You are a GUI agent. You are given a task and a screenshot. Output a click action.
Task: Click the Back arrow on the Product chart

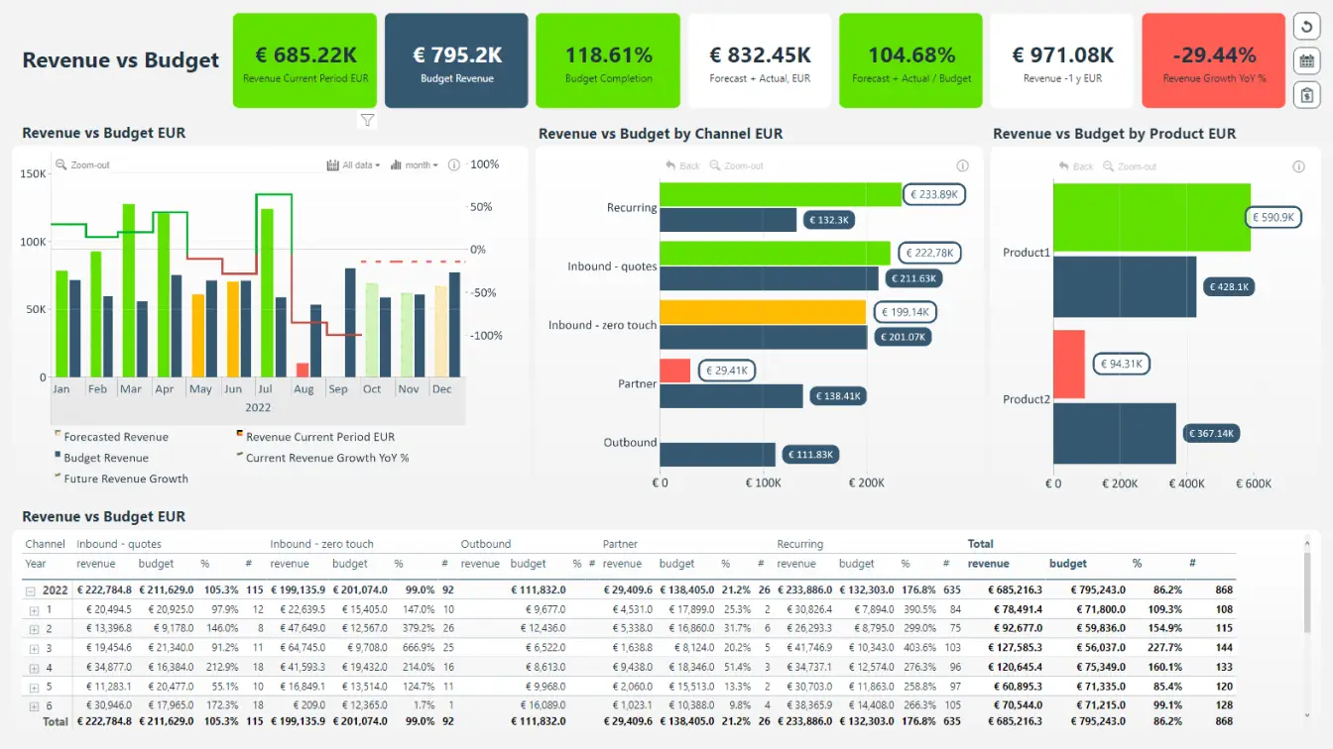pos(1076,166)
